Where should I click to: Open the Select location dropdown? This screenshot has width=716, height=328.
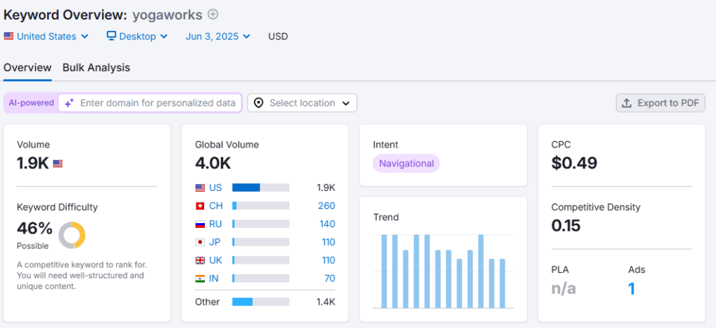pyautogui.click(x=302, y=104)
